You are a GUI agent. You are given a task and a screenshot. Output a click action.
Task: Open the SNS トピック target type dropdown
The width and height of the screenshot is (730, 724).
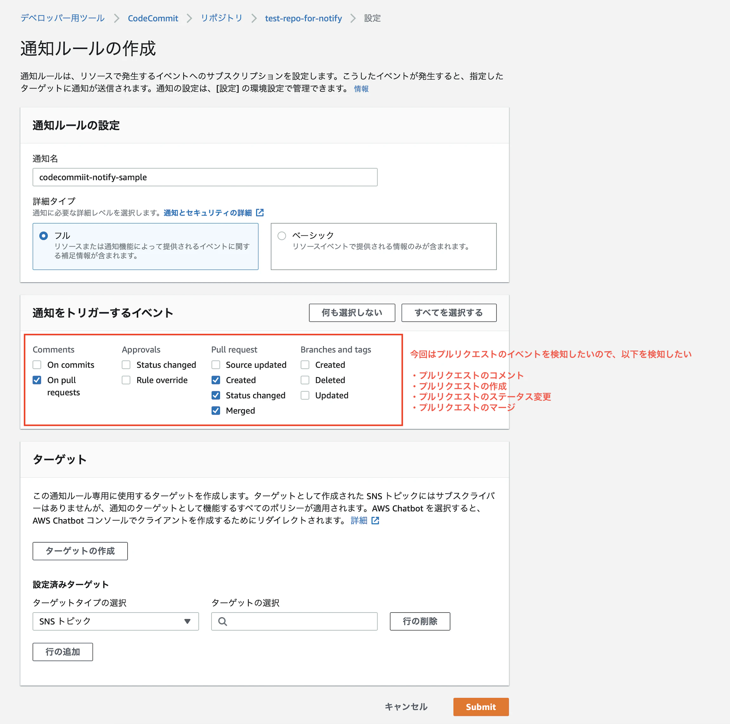click(116, 621)
